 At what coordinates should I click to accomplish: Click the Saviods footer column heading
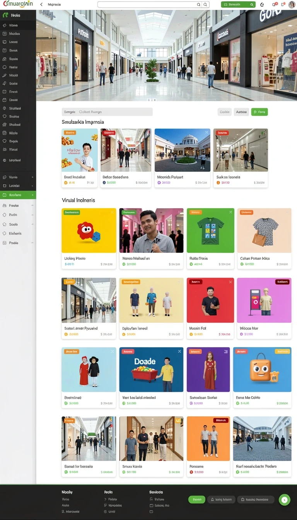[x=156, y=492]
